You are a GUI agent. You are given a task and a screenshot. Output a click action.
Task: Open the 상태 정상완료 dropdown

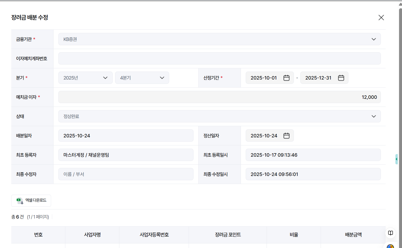(219, 116)
